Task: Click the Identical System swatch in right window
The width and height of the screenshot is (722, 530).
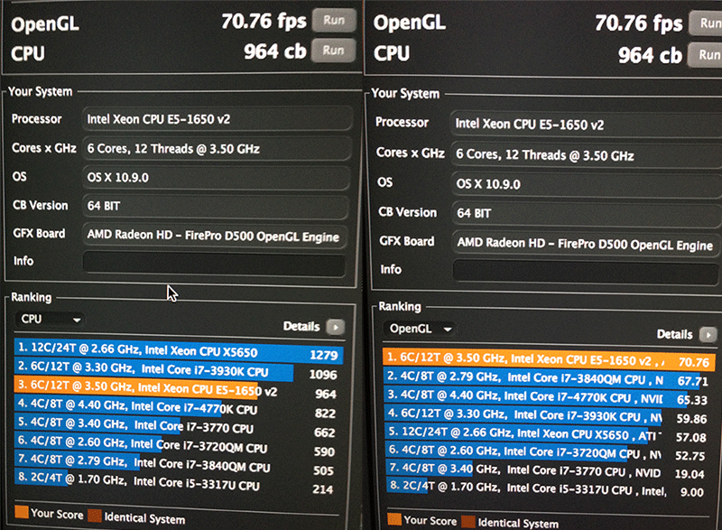Action: (x=467, y=522)
